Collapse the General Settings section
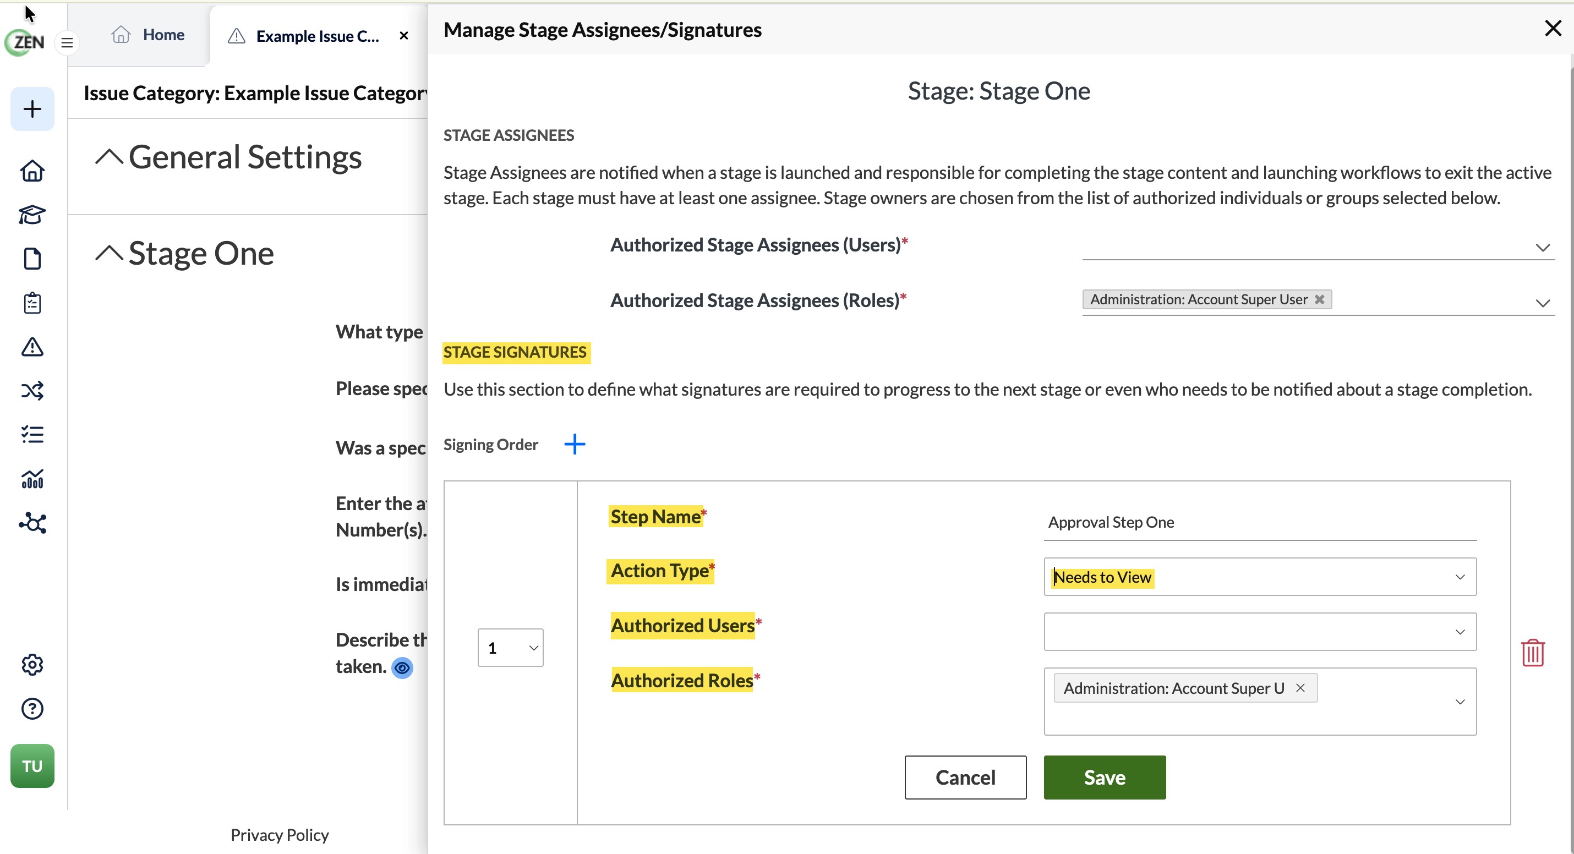 pos(110,157)
